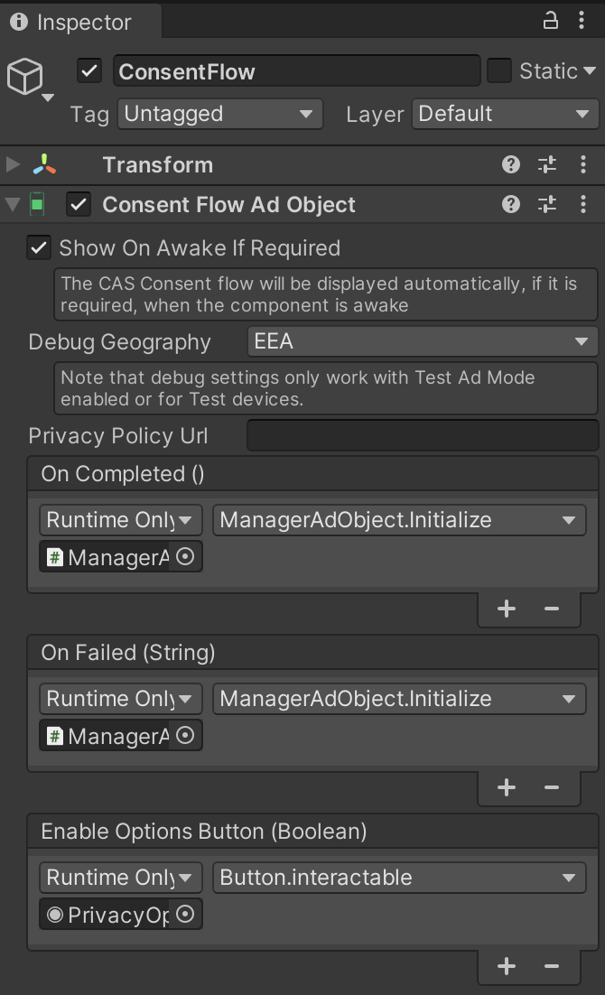Open Button.interactable function dropdown

[398, 877]
